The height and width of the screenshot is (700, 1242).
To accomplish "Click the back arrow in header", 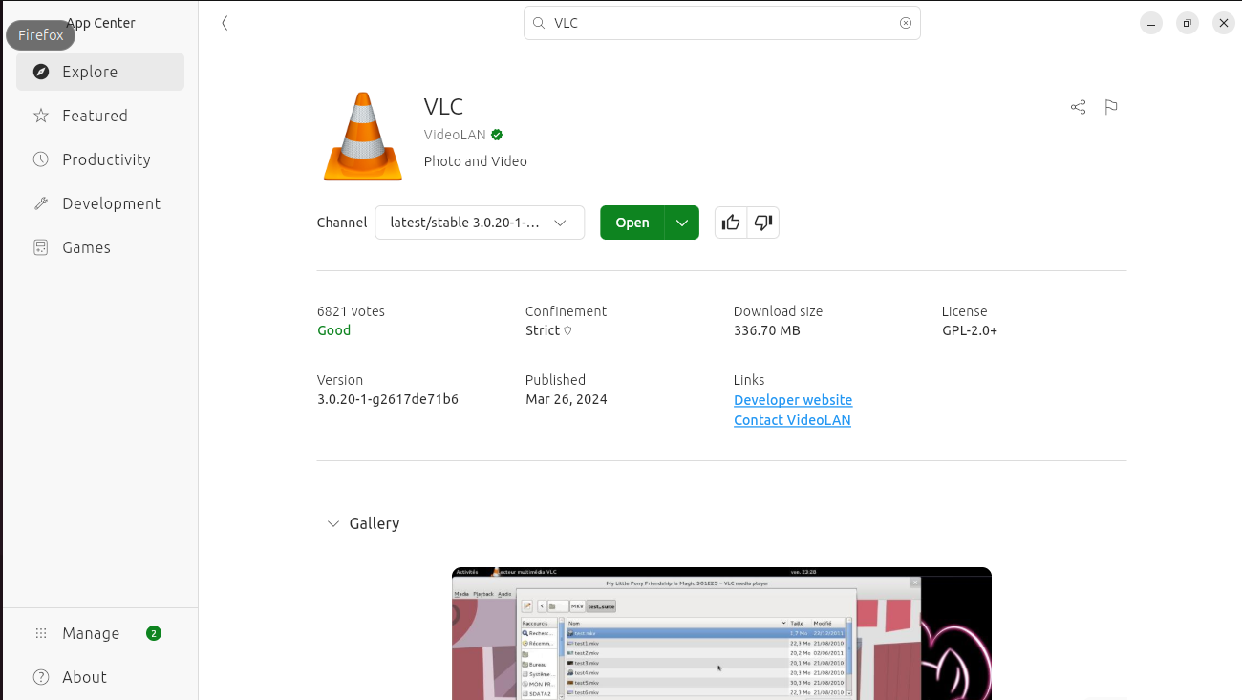I will pyautogui.click(x=225, y=23).
